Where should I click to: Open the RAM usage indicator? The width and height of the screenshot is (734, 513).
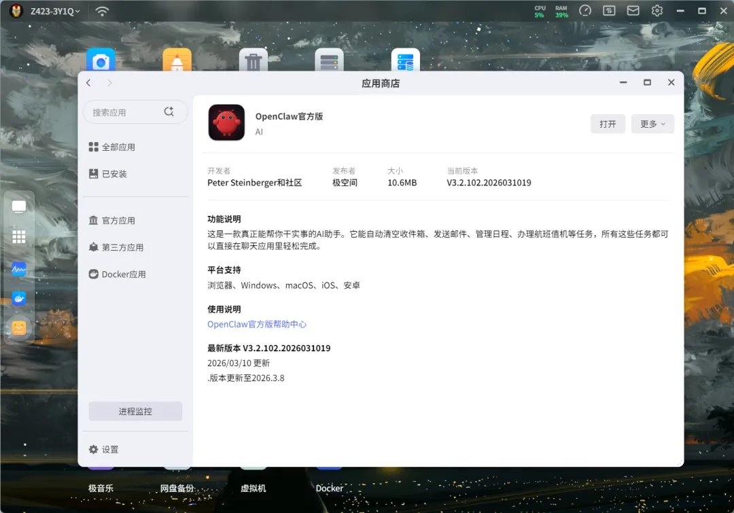point(561,12)
